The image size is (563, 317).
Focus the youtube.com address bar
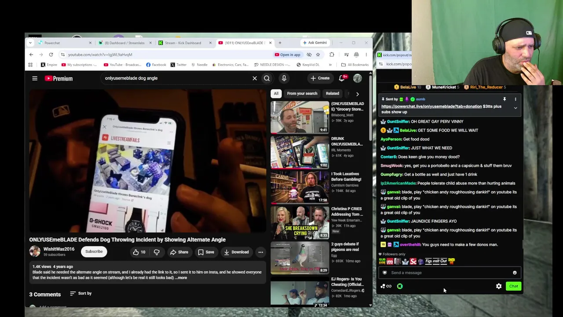point(167,55)
